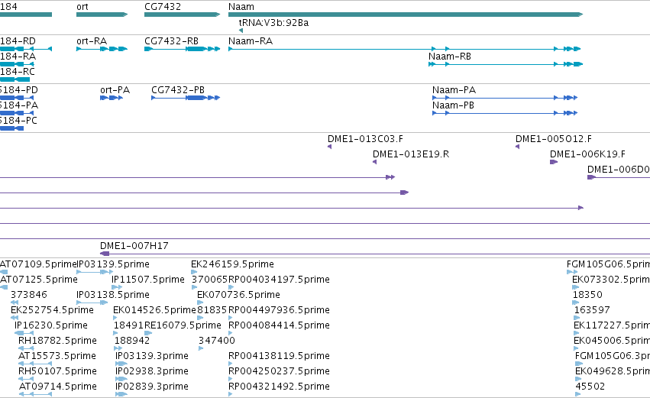
Task: Click the 373846 EST label
Action: pos(29,295)
